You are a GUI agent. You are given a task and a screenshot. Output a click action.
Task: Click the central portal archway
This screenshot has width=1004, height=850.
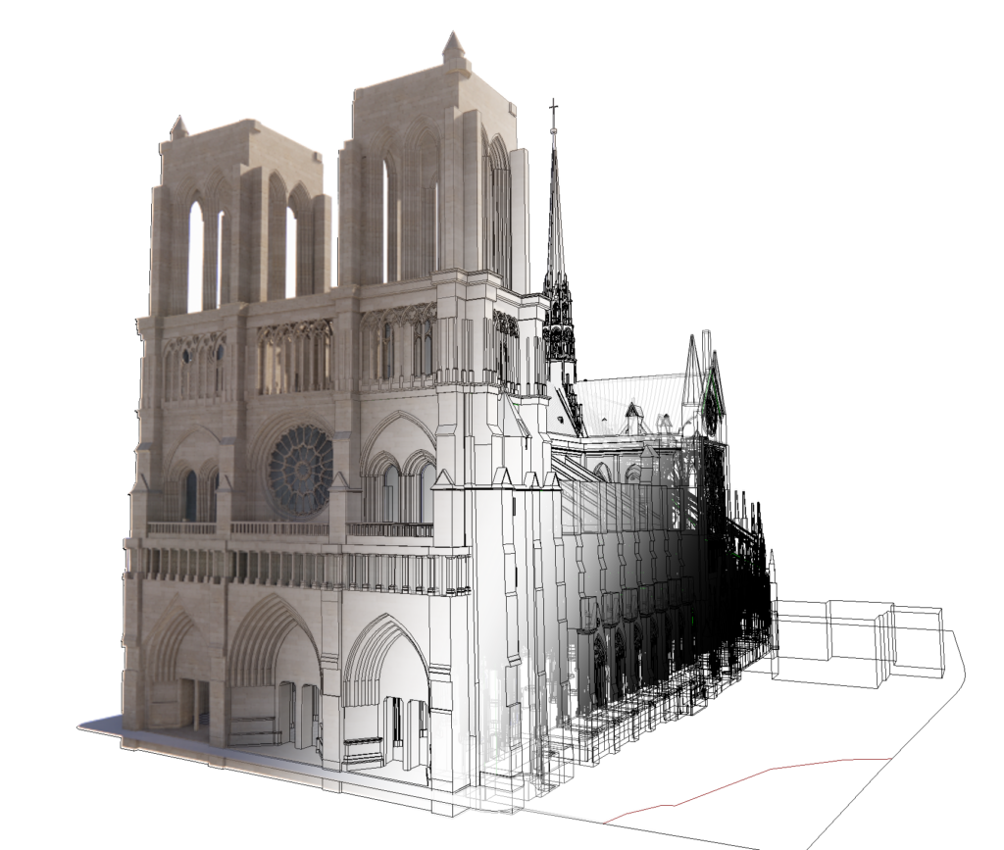[x=275, y=667]
